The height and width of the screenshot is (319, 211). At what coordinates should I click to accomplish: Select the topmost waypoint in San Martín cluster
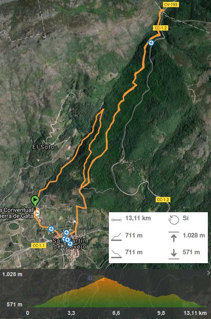[67, 232]
